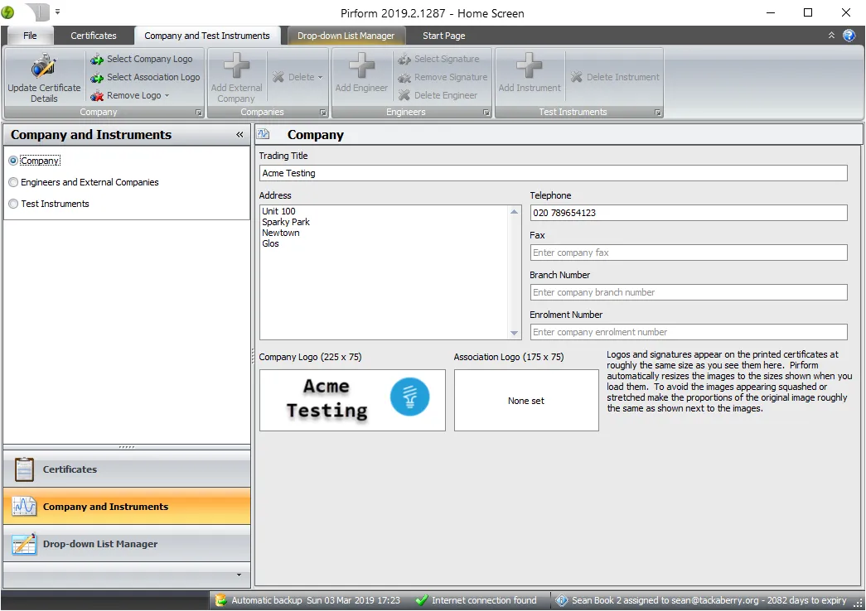Select the Engineers and External Companies radio button
The height and width of the screenshot is (611, 866).
[13, 182]
